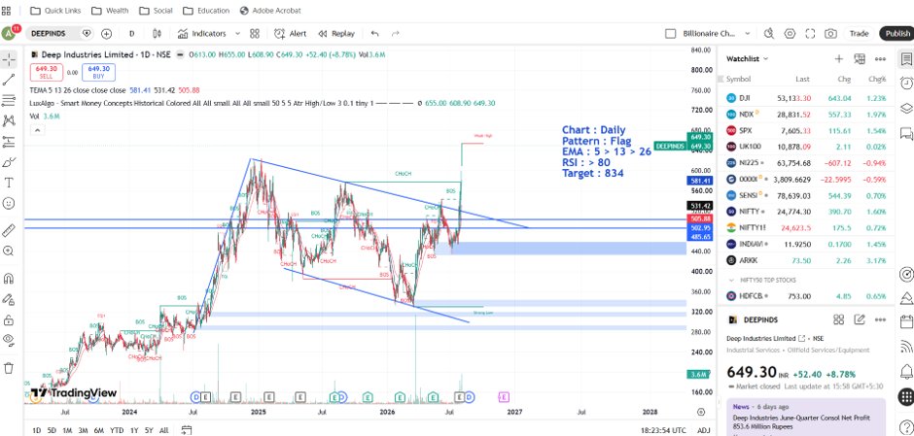Expand the favorite indicators dropdown arrow
Screen dimensions: 914x436
point(238,33)
